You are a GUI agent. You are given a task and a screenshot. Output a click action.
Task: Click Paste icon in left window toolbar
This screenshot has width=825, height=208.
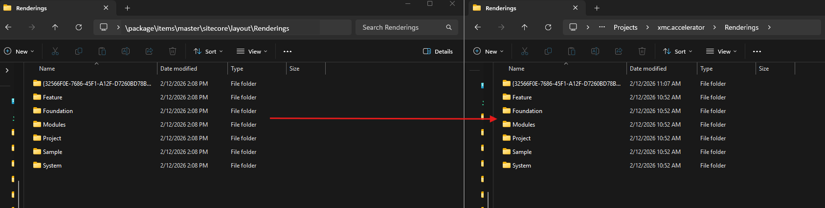[102, 51]
